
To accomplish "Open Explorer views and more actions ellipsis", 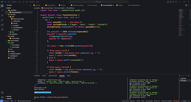I will point(30,5).
